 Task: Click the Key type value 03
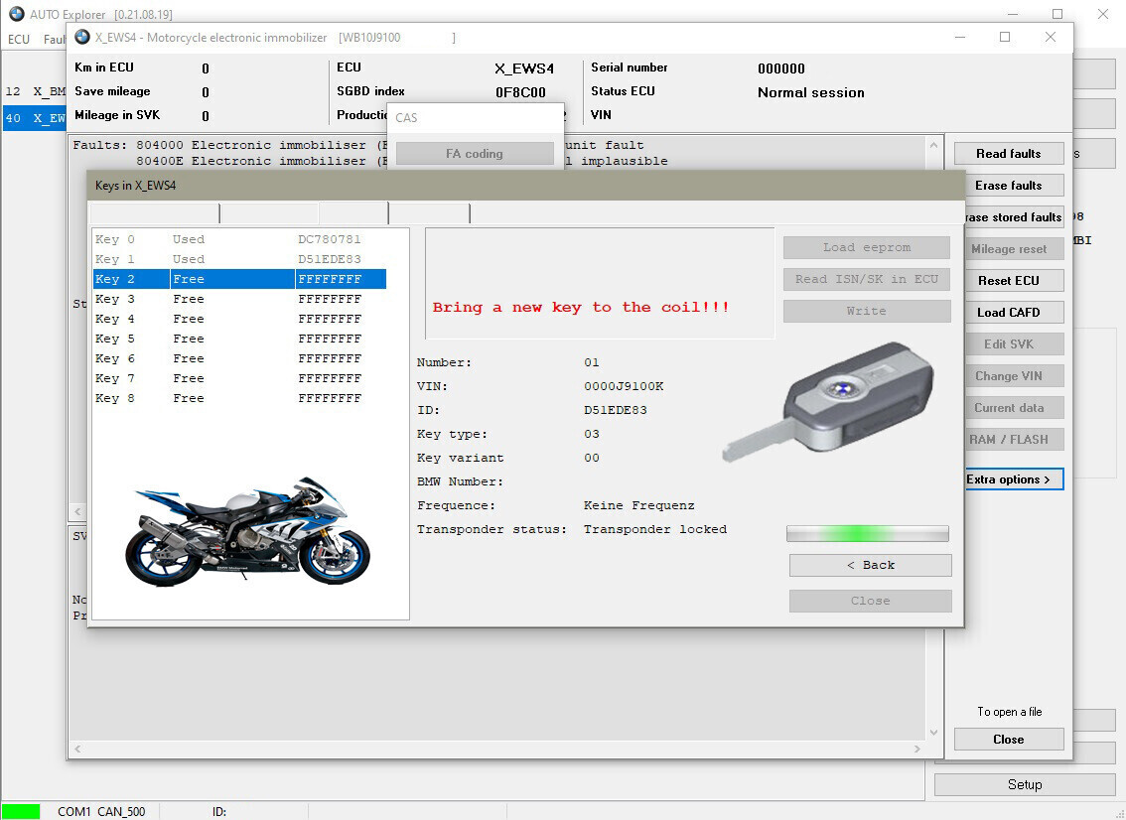click(x=592, y=434)
